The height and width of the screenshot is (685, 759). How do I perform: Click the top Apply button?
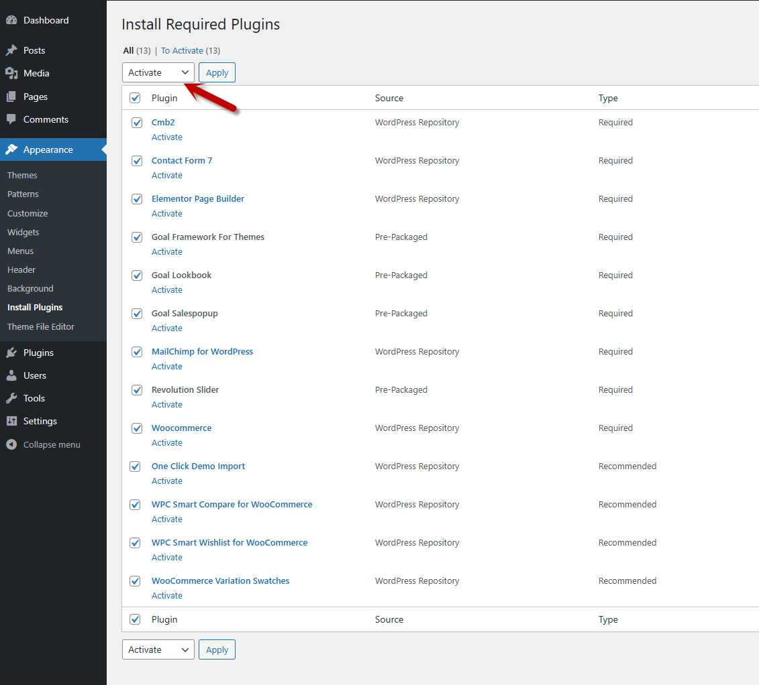coord(217,72)
